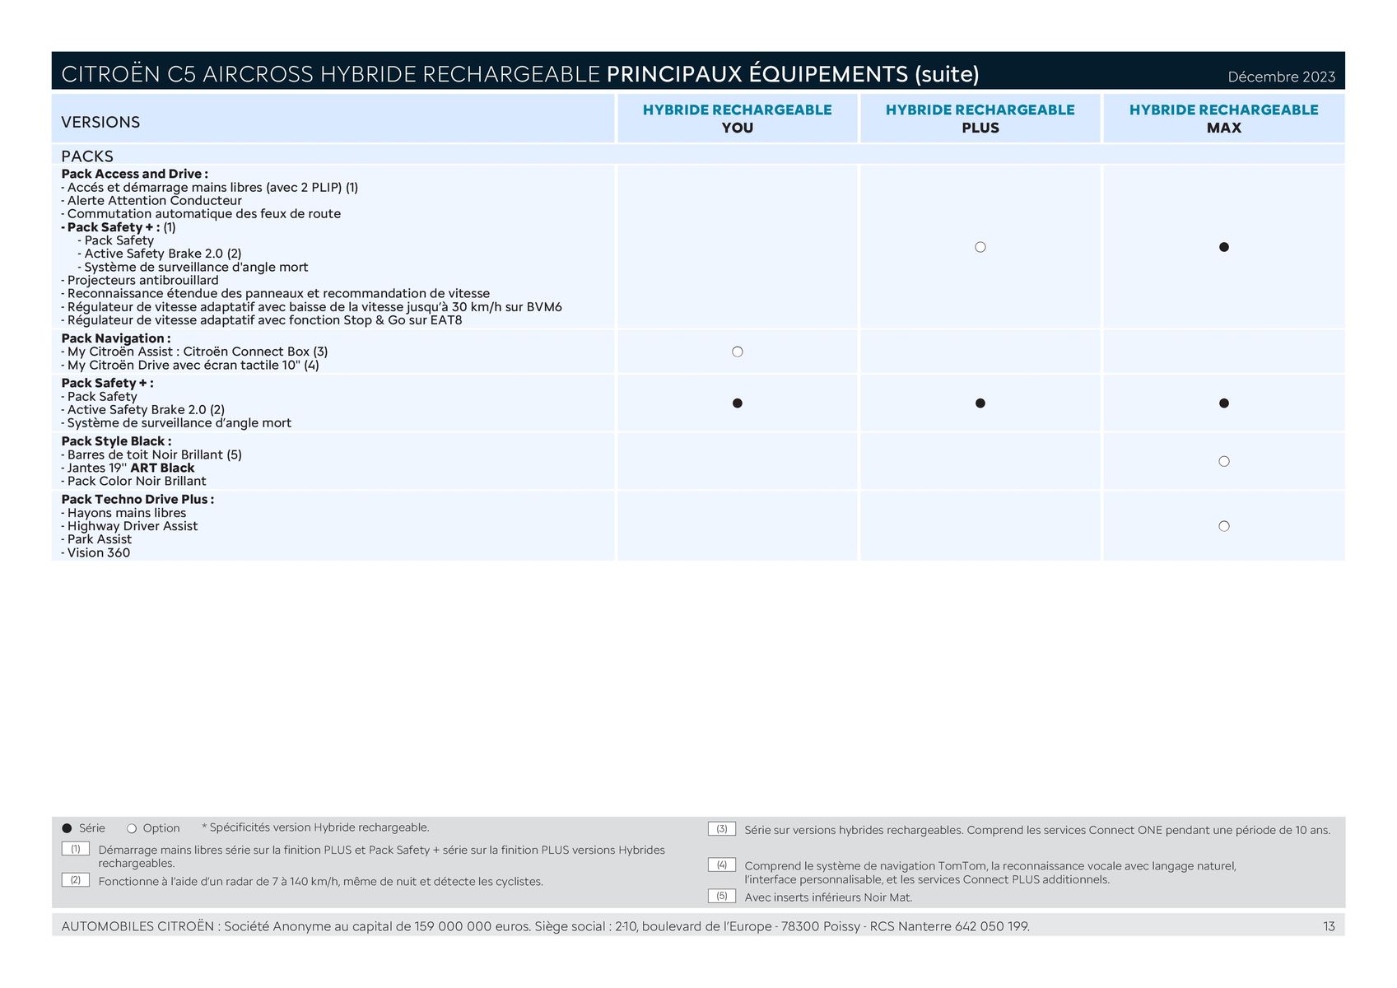Viewport: 1397px width, 988px height.
Task: Click footnote 'Fonctionne à l'aide d'un radar' text
Action: pos(320,882)
